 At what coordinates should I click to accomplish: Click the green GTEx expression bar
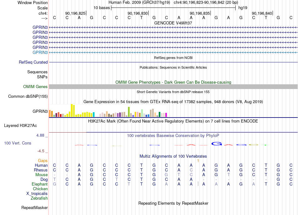pyautogui.click(x=129, y=112)
